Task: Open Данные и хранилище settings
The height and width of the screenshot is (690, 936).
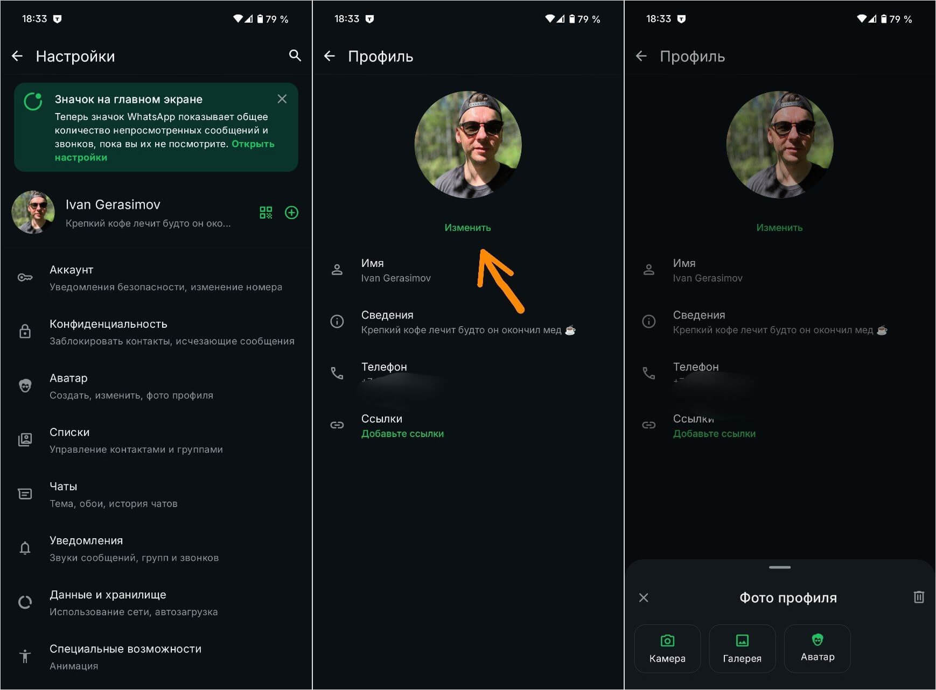Action: tap(156, 603)
